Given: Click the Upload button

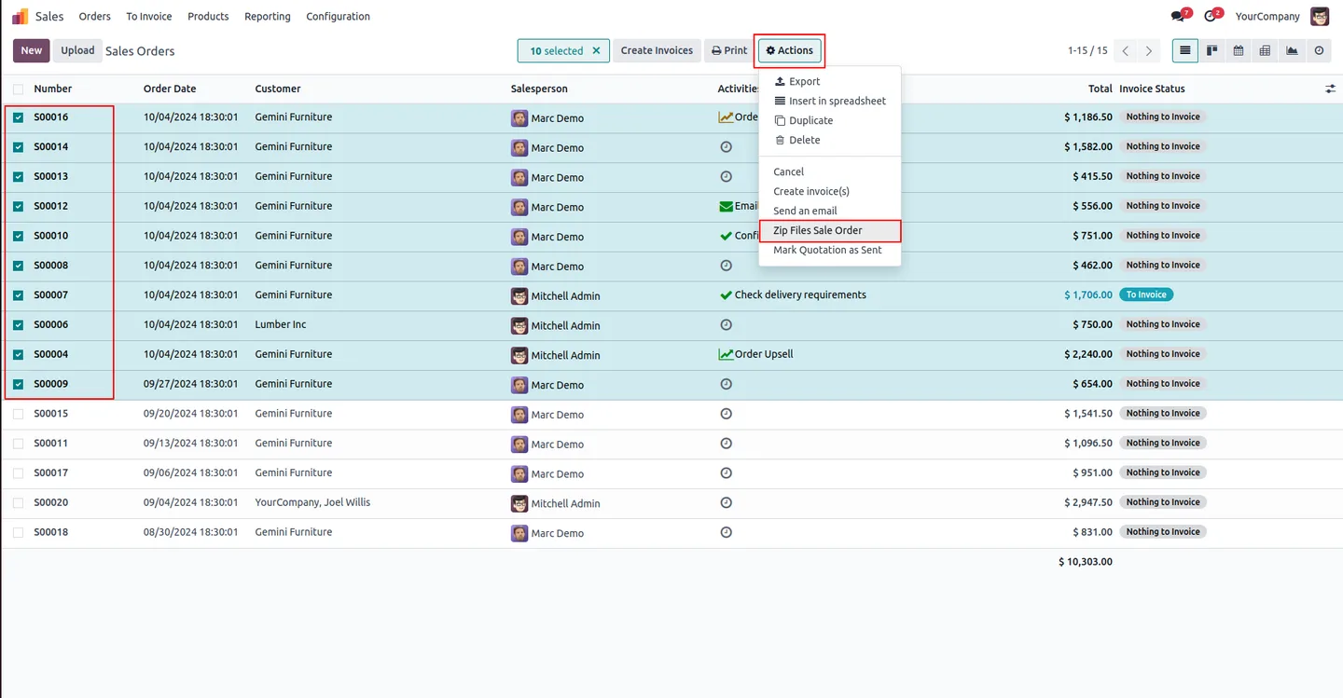Looking at the screenshot, I should click(x=77, y=50).
